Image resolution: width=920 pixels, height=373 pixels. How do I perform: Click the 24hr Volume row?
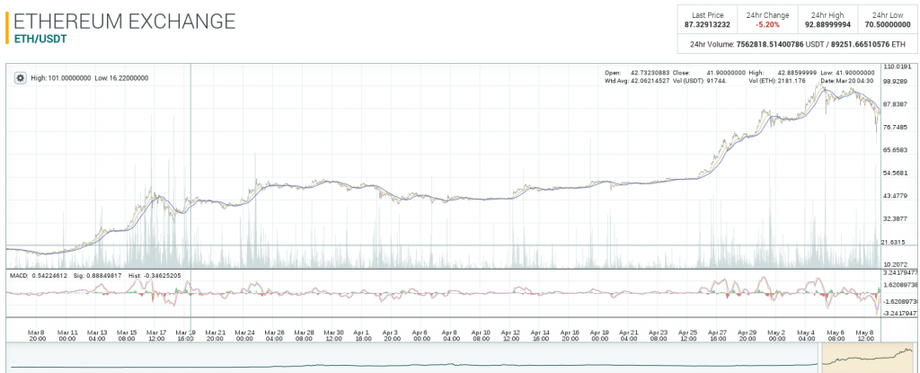(x=795, y=44)
